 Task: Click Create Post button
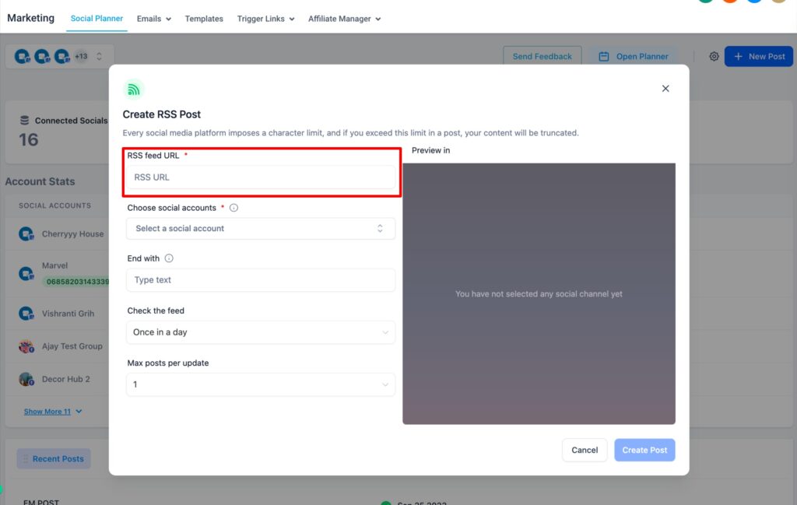pyautogui.click(x=644, y=450)
